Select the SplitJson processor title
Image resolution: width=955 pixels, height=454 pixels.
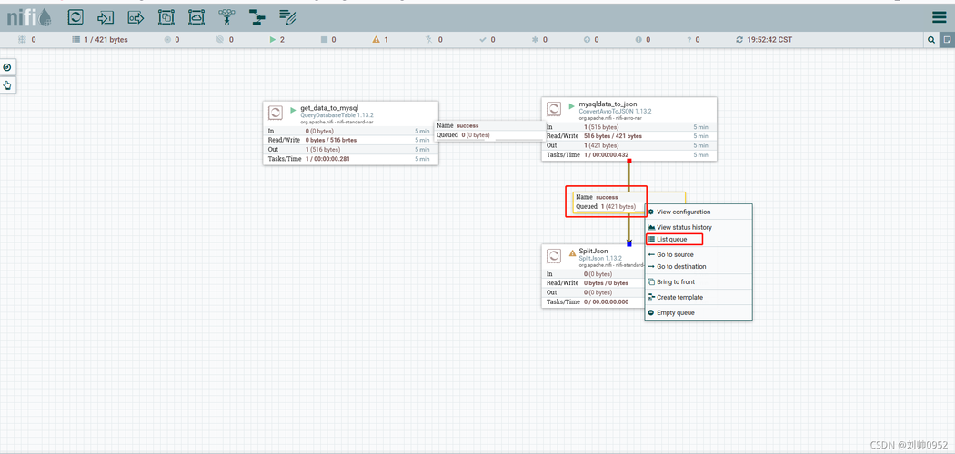click(x=593, y=251)
